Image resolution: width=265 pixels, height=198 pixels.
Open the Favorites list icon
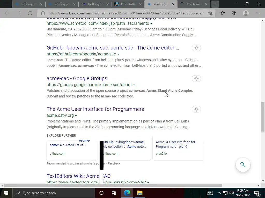(x=223, y=13)
